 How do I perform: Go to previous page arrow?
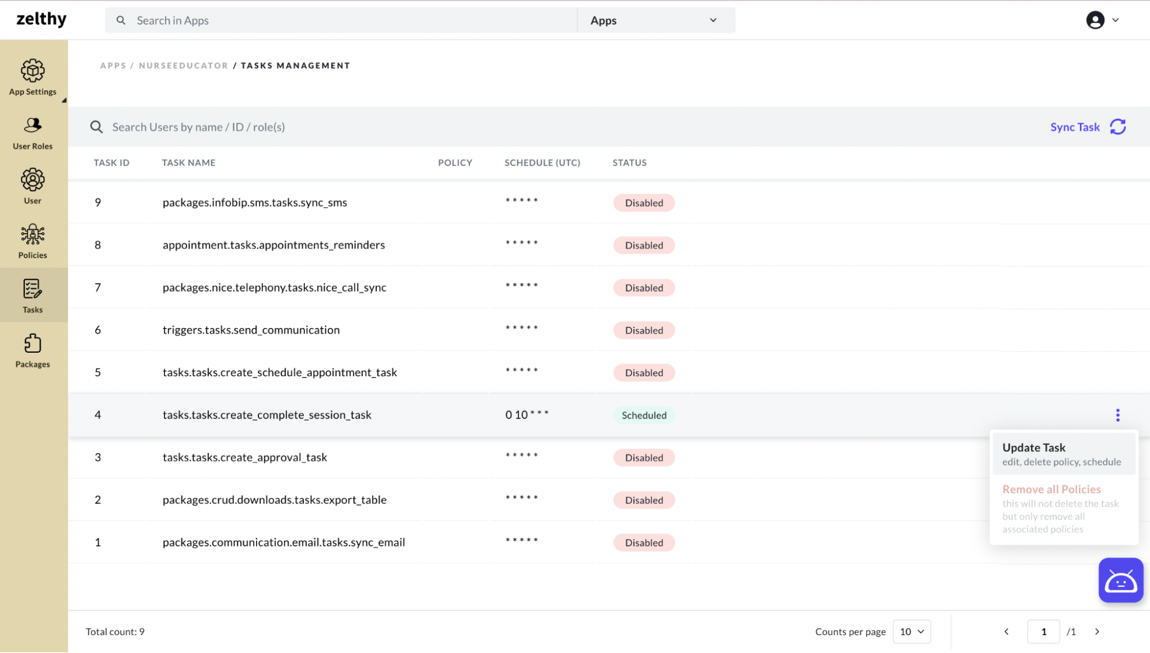[1006, 632]
